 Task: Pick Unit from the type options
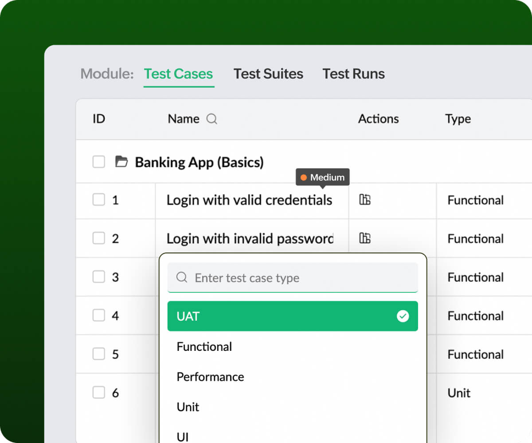pos(188,407)
